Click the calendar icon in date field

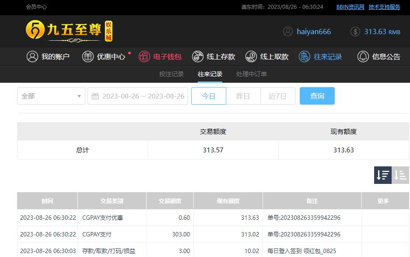(x=95, y=96)
